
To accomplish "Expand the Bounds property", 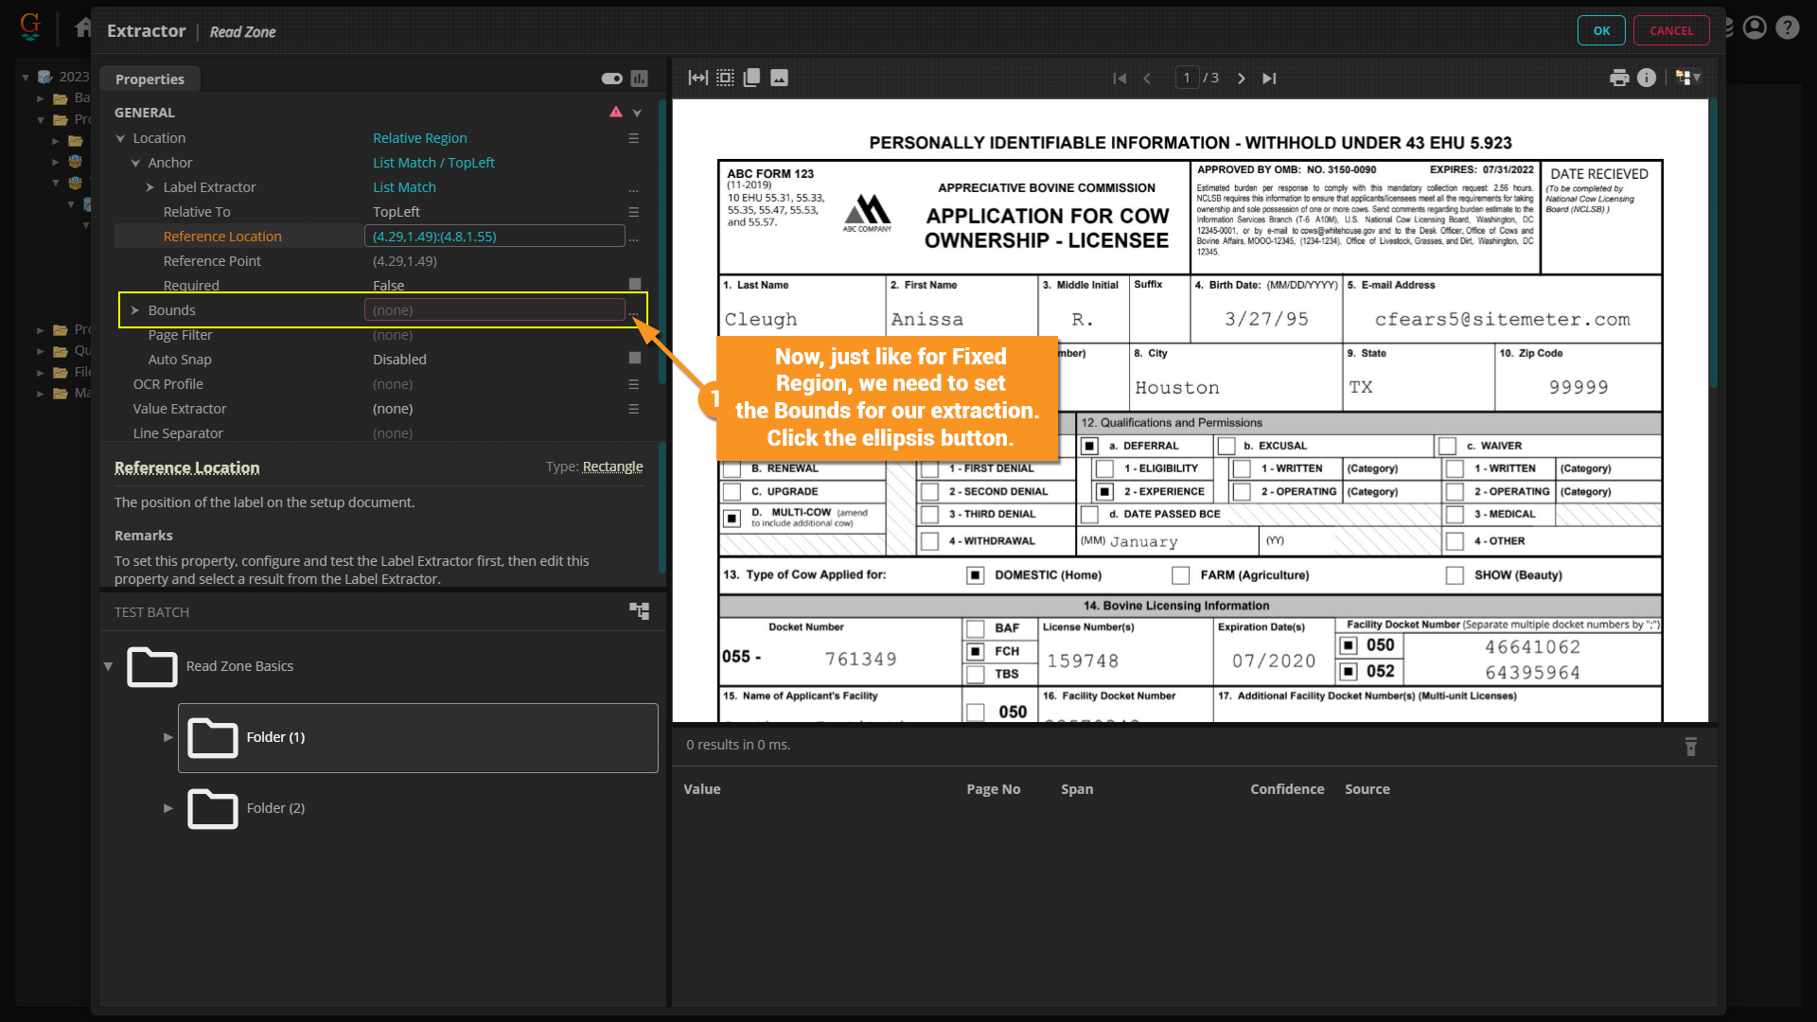I will pyautogui.click(x=134, y=310).
